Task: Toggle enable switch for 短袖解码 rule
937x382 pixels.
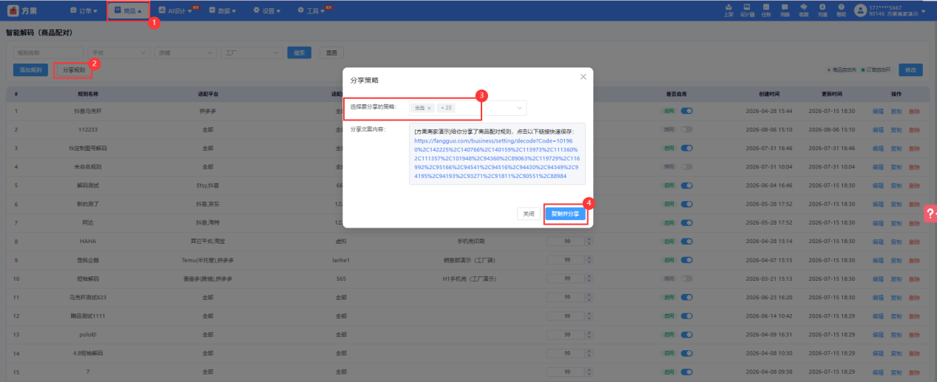Action: pyautogui.click(x=686, y=279)
